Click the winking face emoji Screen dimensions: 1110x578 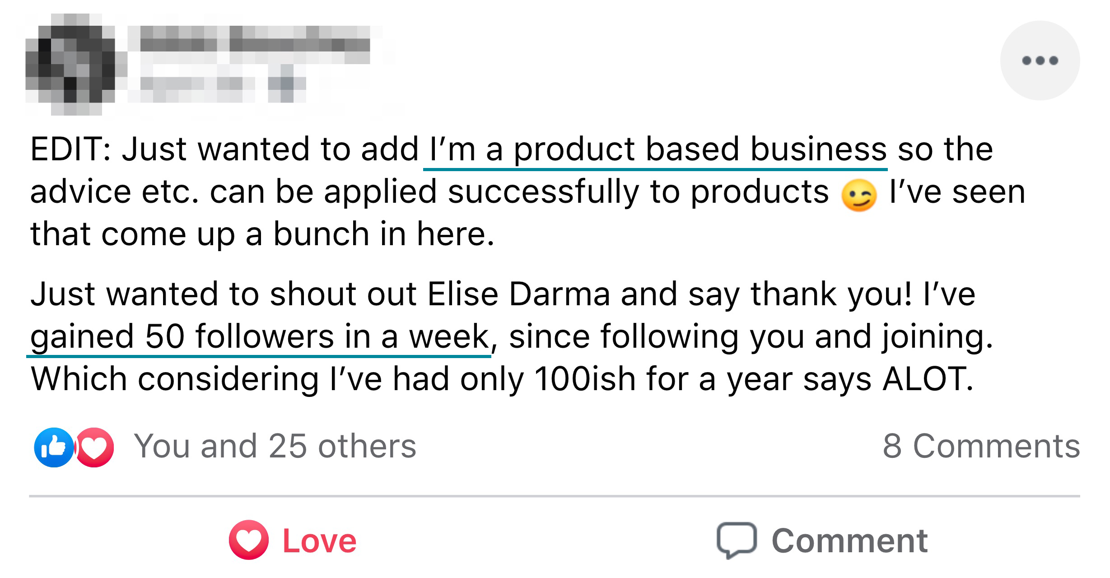858,195
